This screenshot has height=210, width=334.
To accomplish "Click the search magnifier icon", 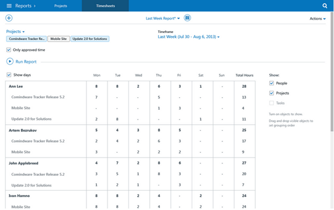I will coord(324,6).
